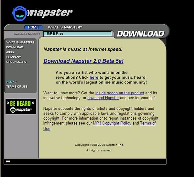Open the MP3 Copyright Policy link
This screenshot has height=177, width=194.
(x=112, y=123)
